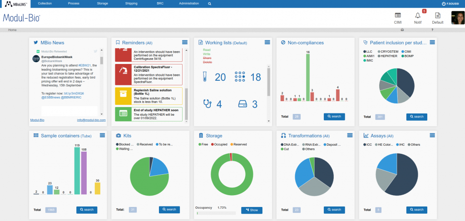The width and height of the screenshot is (465, 221).
Task: Open the Reminders widget menu
Action: 185,42
